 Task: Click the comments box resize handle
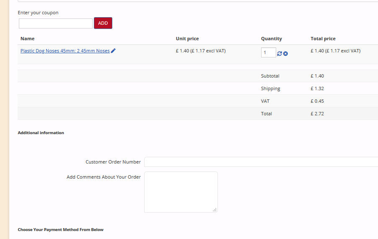click(x=215, y=210)
